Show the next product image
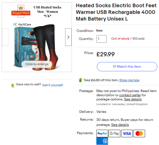The image size is (159, 145). pyautogui.click(x=68, y=37)
